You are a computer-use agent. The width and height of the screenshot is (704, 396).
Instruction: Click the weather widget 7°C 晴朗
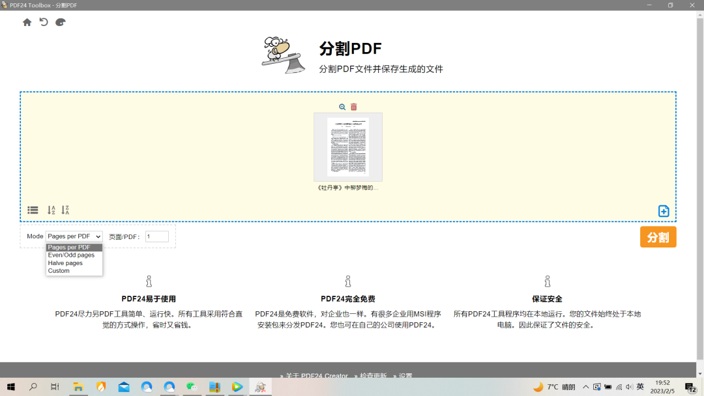click(554, 387)
